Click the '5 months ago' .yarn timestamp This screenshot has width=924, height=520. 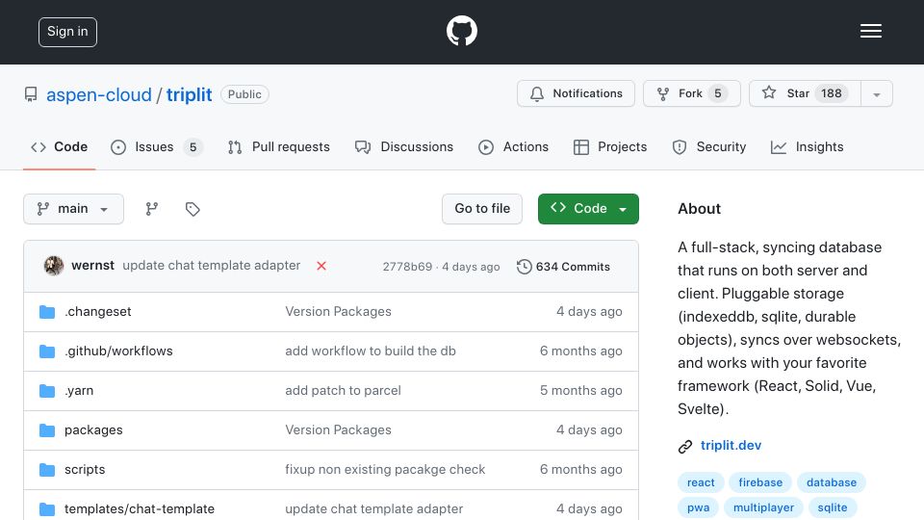[x=581, y=390]
